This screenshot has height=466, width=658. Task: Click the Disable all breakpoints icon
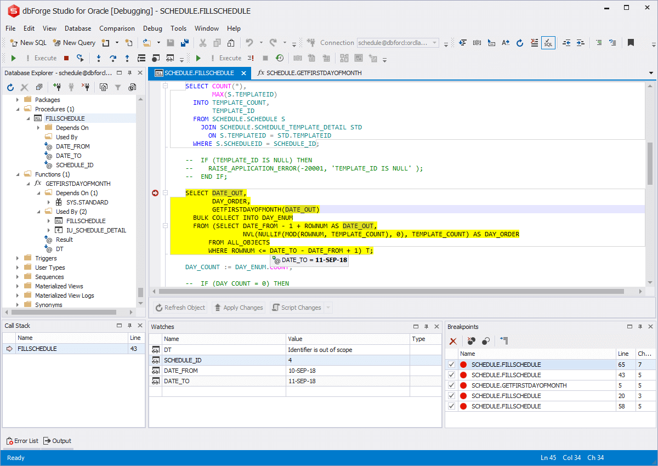pyautogui.click(x=485, y=341)
